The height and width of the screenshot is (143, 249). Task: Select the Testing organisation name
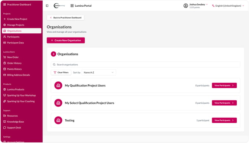(69, 120)
